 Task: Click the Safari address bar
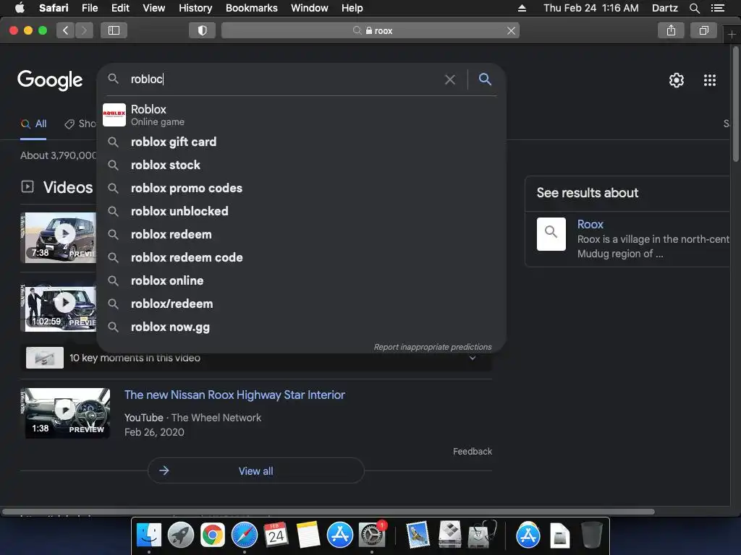[x=370, y=30]
